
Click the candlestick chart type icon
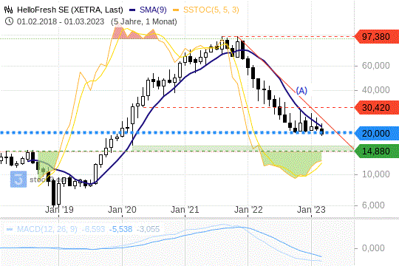pyautogui.click(x=8, y=10)
